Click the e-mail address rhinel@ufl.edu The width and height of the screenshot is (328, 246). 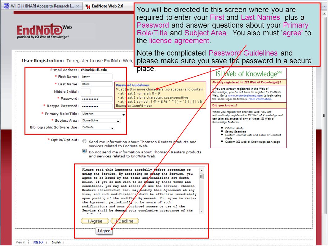[94, 70]
